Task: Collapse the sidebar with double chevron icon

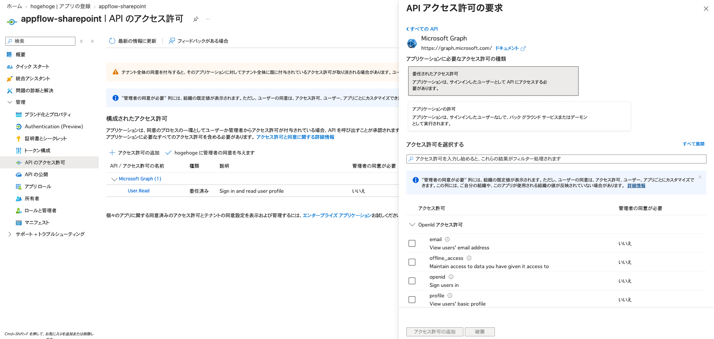Action: [92, 41]
